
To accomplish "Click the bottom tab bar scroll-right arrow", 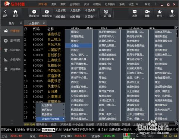I will 177,124.
